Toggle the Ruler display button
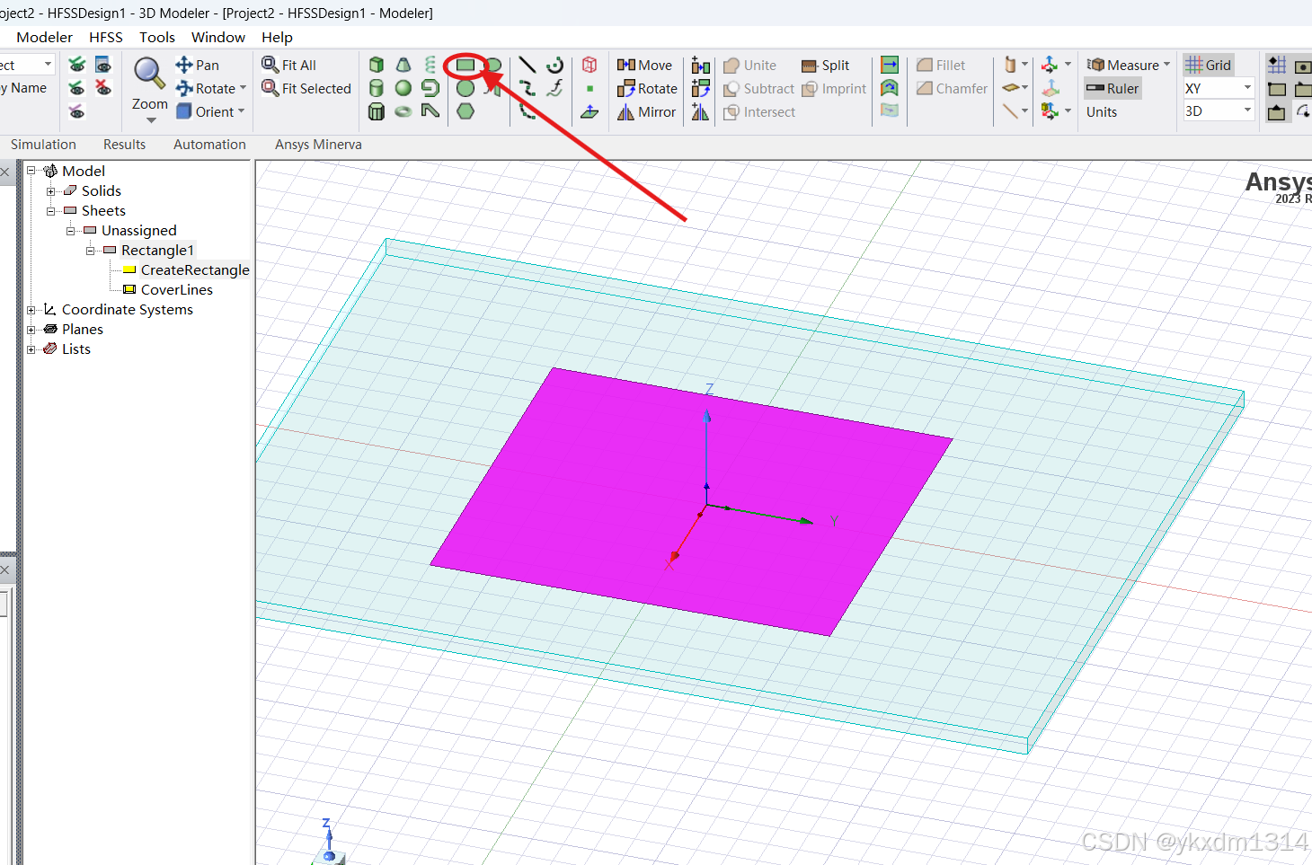 click(x=1113, y=88)
